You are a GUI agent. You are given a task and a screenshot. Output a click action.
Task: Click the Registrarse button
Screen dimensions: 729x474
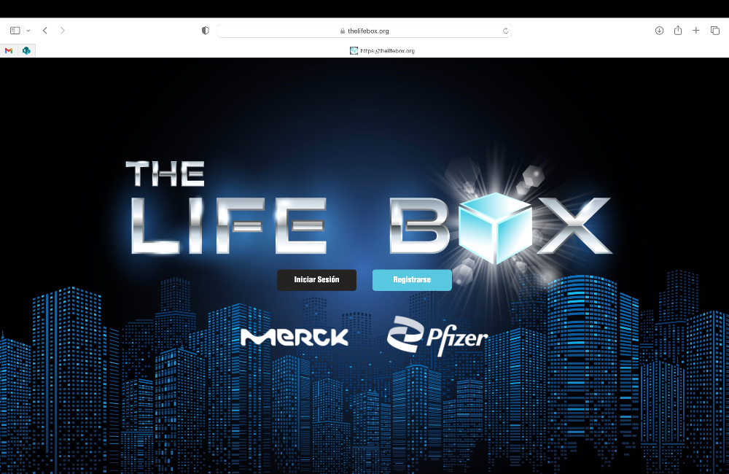tap(412, 279)
